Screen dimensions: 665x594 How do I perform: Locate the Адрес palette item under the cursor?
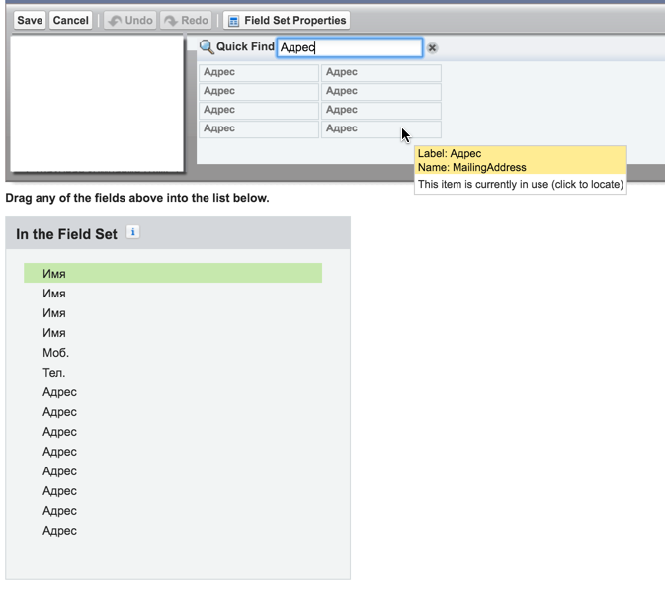[x=380, y=128]
